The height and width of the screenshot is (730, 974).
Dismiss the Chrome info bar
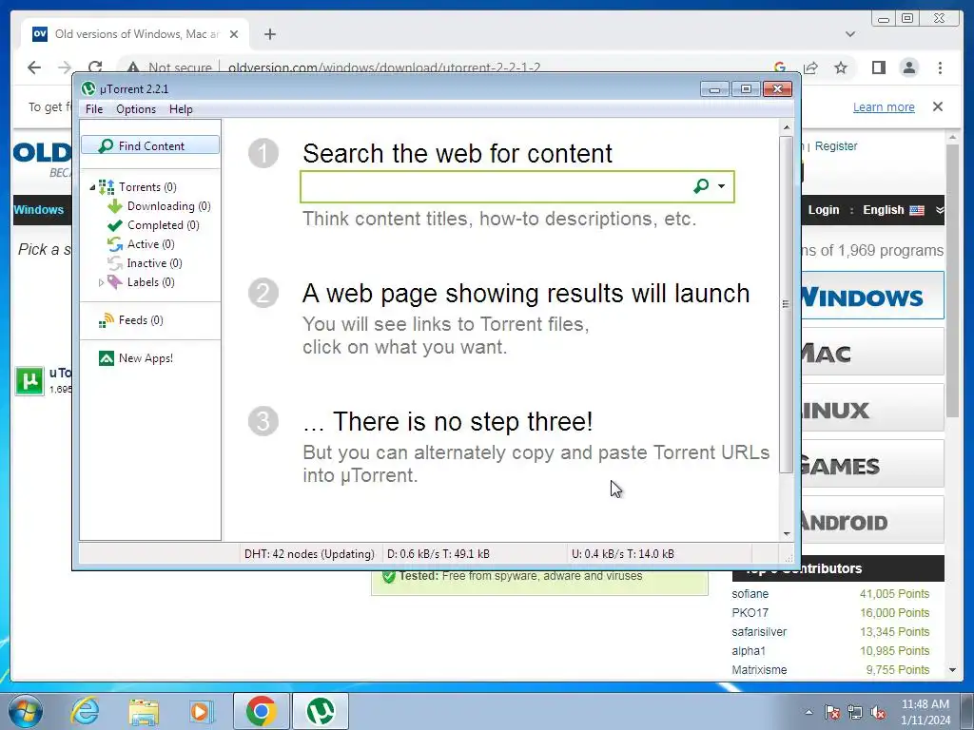[938, 106]
